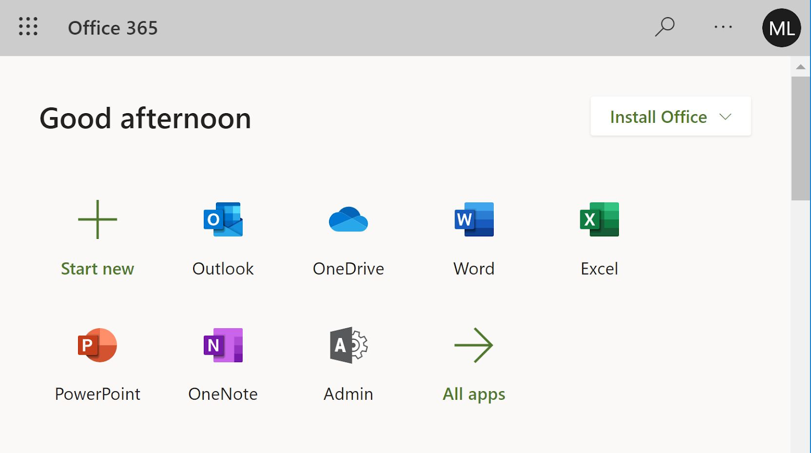Click the Office 365 header title
Screen dimensions: 811x453
(113, 28)
